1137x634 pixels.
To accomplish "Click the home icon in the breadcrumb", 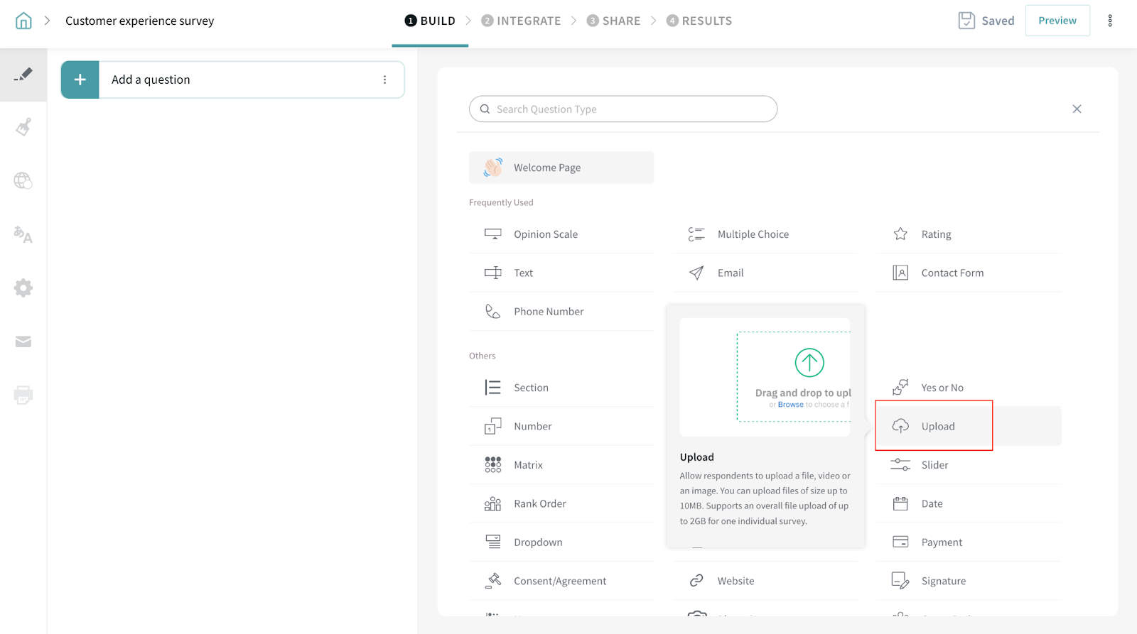I will 23,21.
